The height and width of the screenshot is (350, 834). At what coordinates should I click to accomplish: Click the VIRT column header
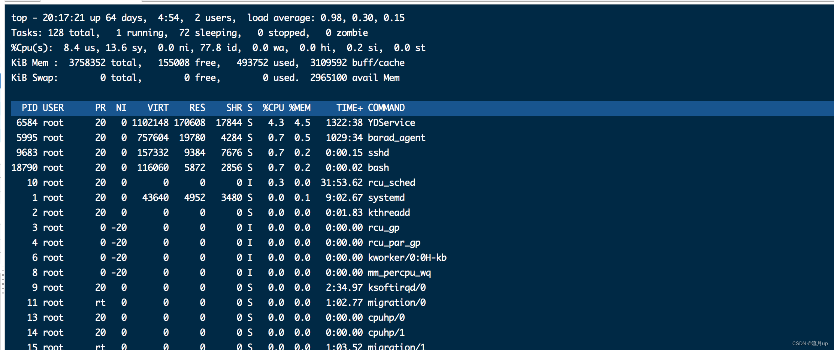point(158,108)
